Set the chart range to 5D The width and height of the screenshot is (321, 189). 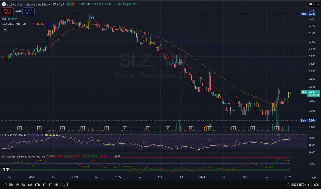[x=11, y=184]
